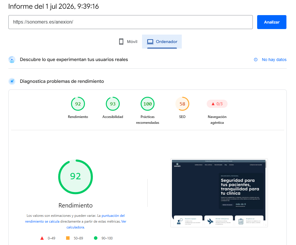Click 'Descubre lo que experimentan tus usuarios reales'
Image resolution: width=296 pixels, height=245 pixels.
coord(74,60)
